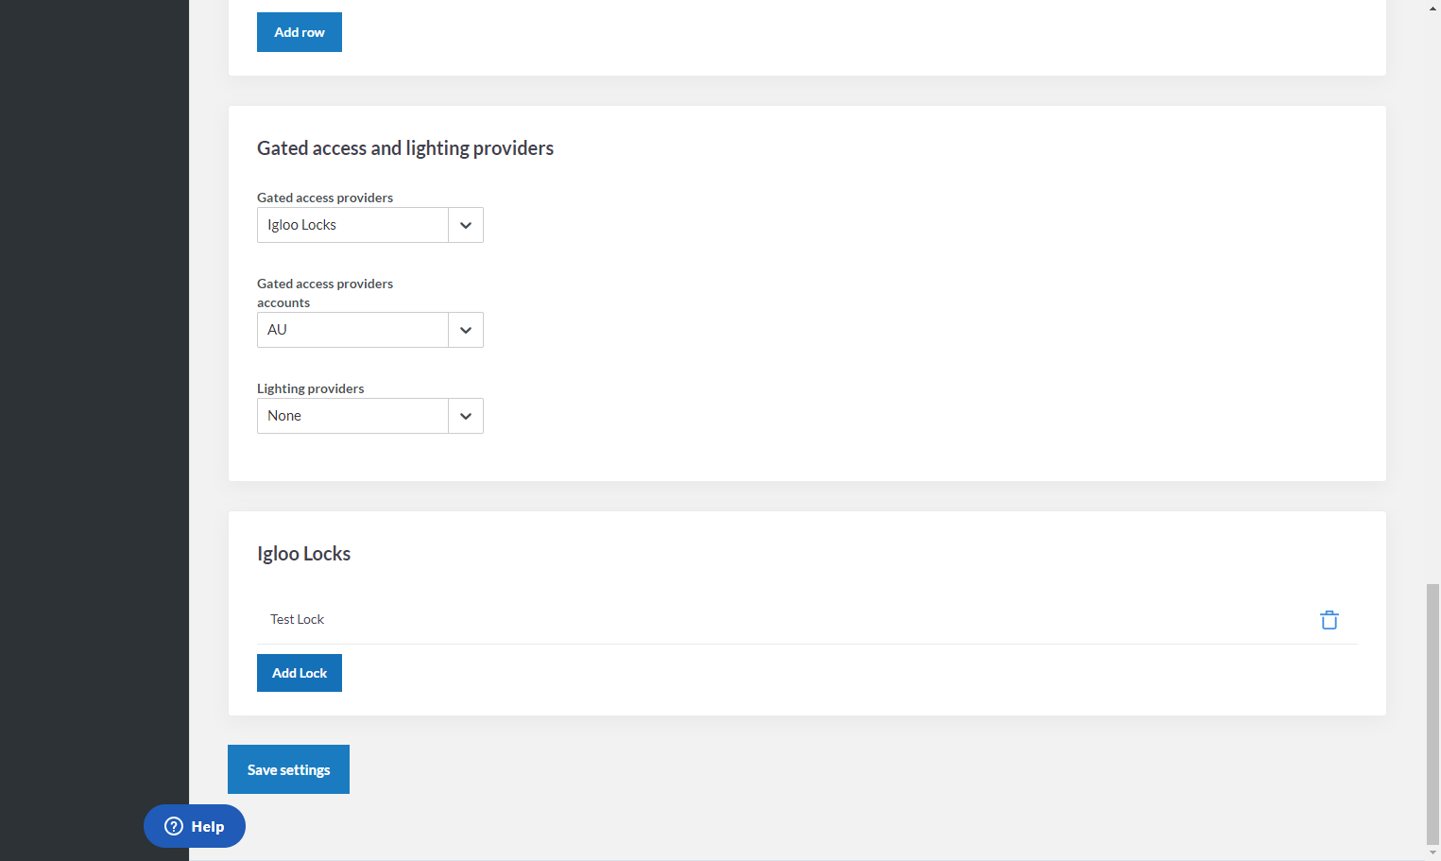
Task: Click the scrollbar up arrow
Action: click(x=1432, y=8)
